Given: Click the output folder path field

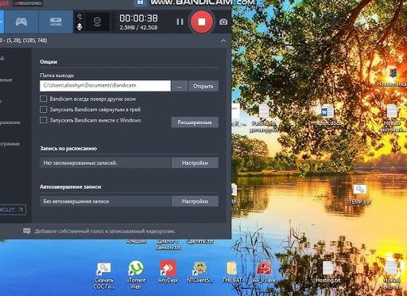Looking at the screenshot, I should (105, 86).
